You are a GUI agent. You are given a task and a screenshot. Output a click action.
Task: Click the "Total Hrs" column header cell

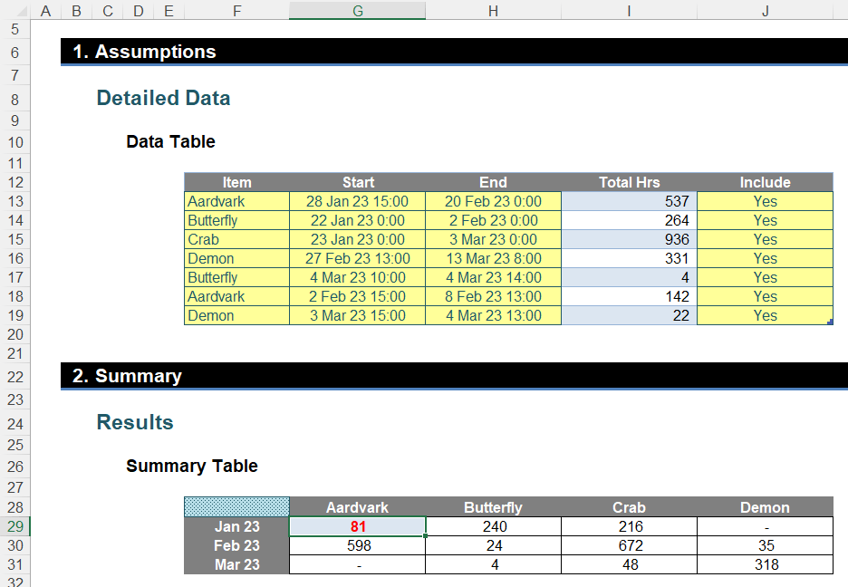[x=629, y=182]
